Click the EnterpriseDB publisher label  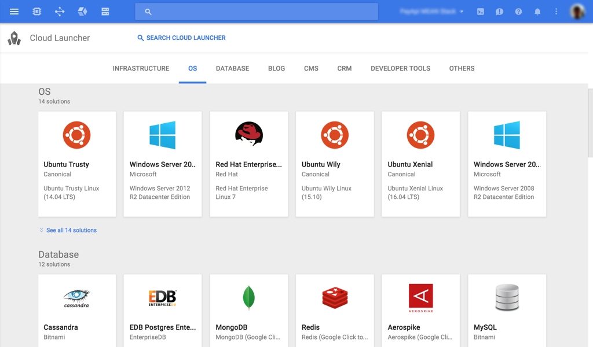148,337
